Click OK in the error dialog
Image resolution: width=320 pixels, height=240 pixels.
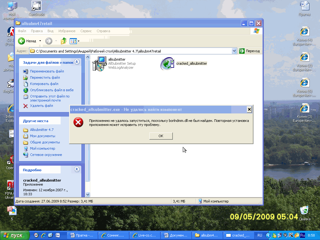161,136
